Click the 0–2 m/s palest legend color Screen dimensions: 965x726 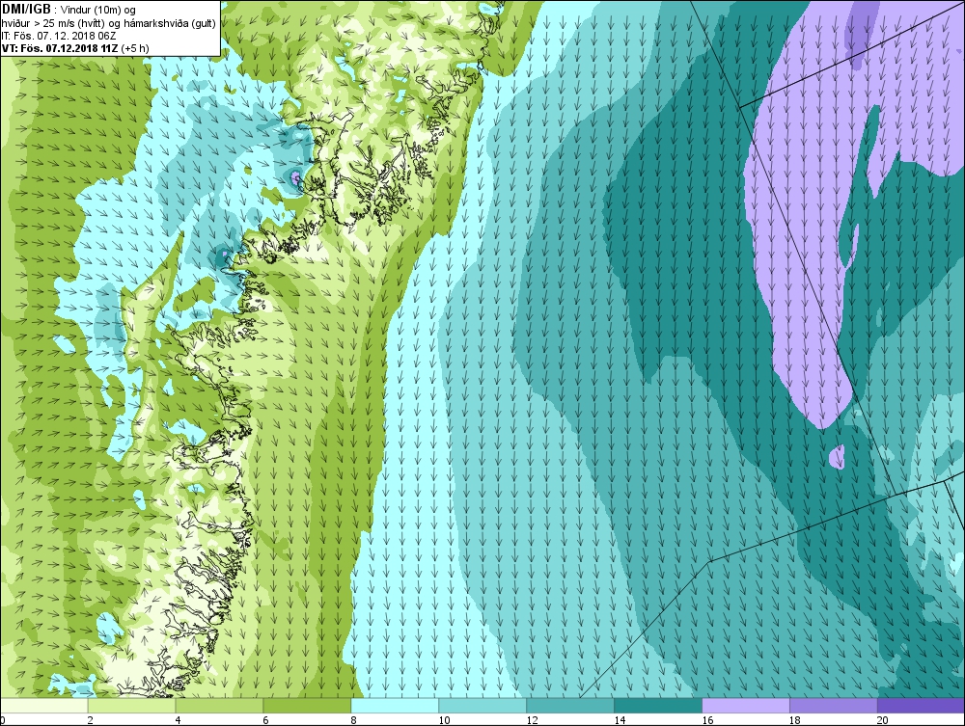[44, 706]
